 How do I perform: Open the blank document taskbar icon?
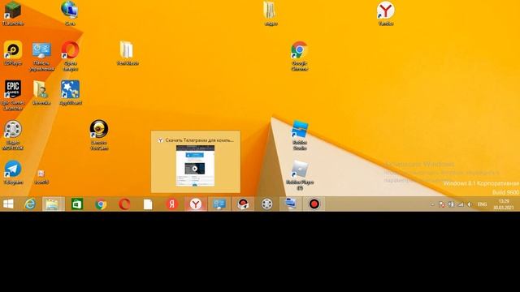[x=148, y=204]
